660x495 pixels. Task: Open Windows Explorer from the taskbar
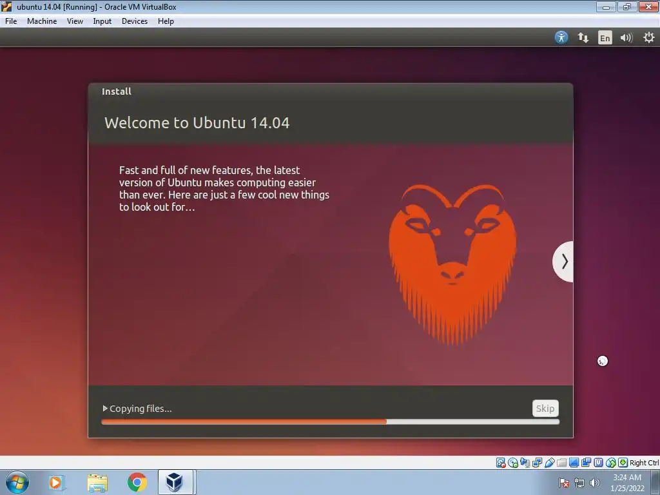click(x=97, y=482)
